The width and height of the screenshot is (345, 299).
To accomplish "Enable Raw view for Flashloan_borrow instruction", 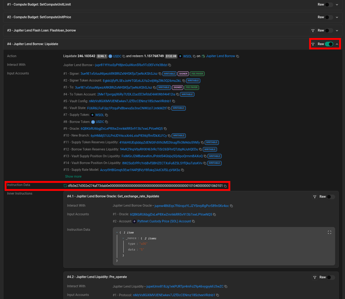I will pos(329,31).
